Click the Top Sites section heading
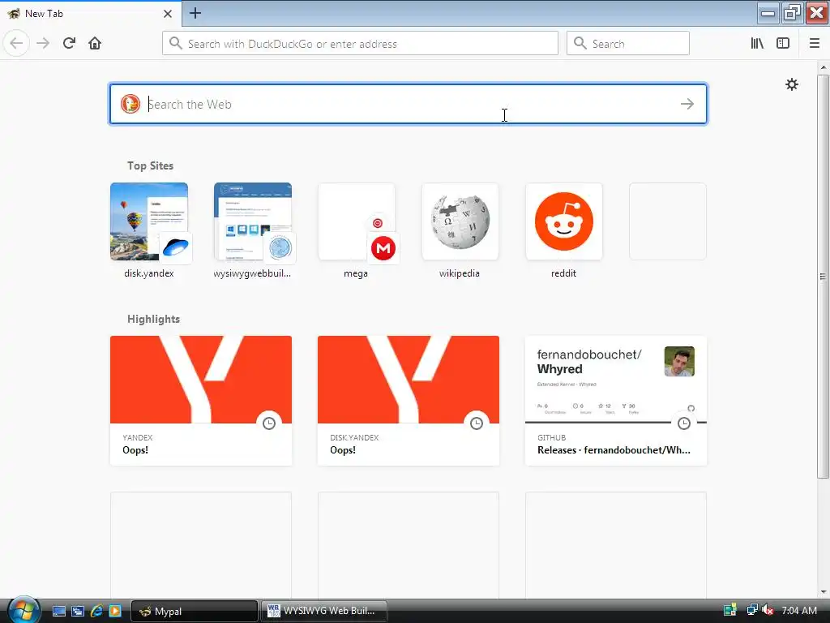 (150, 165)
